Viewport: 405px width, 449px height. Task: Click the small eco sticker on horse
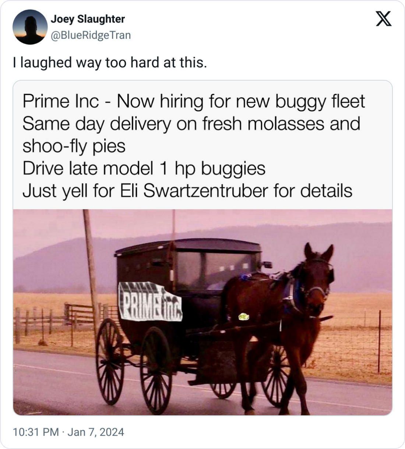(244, 316)
